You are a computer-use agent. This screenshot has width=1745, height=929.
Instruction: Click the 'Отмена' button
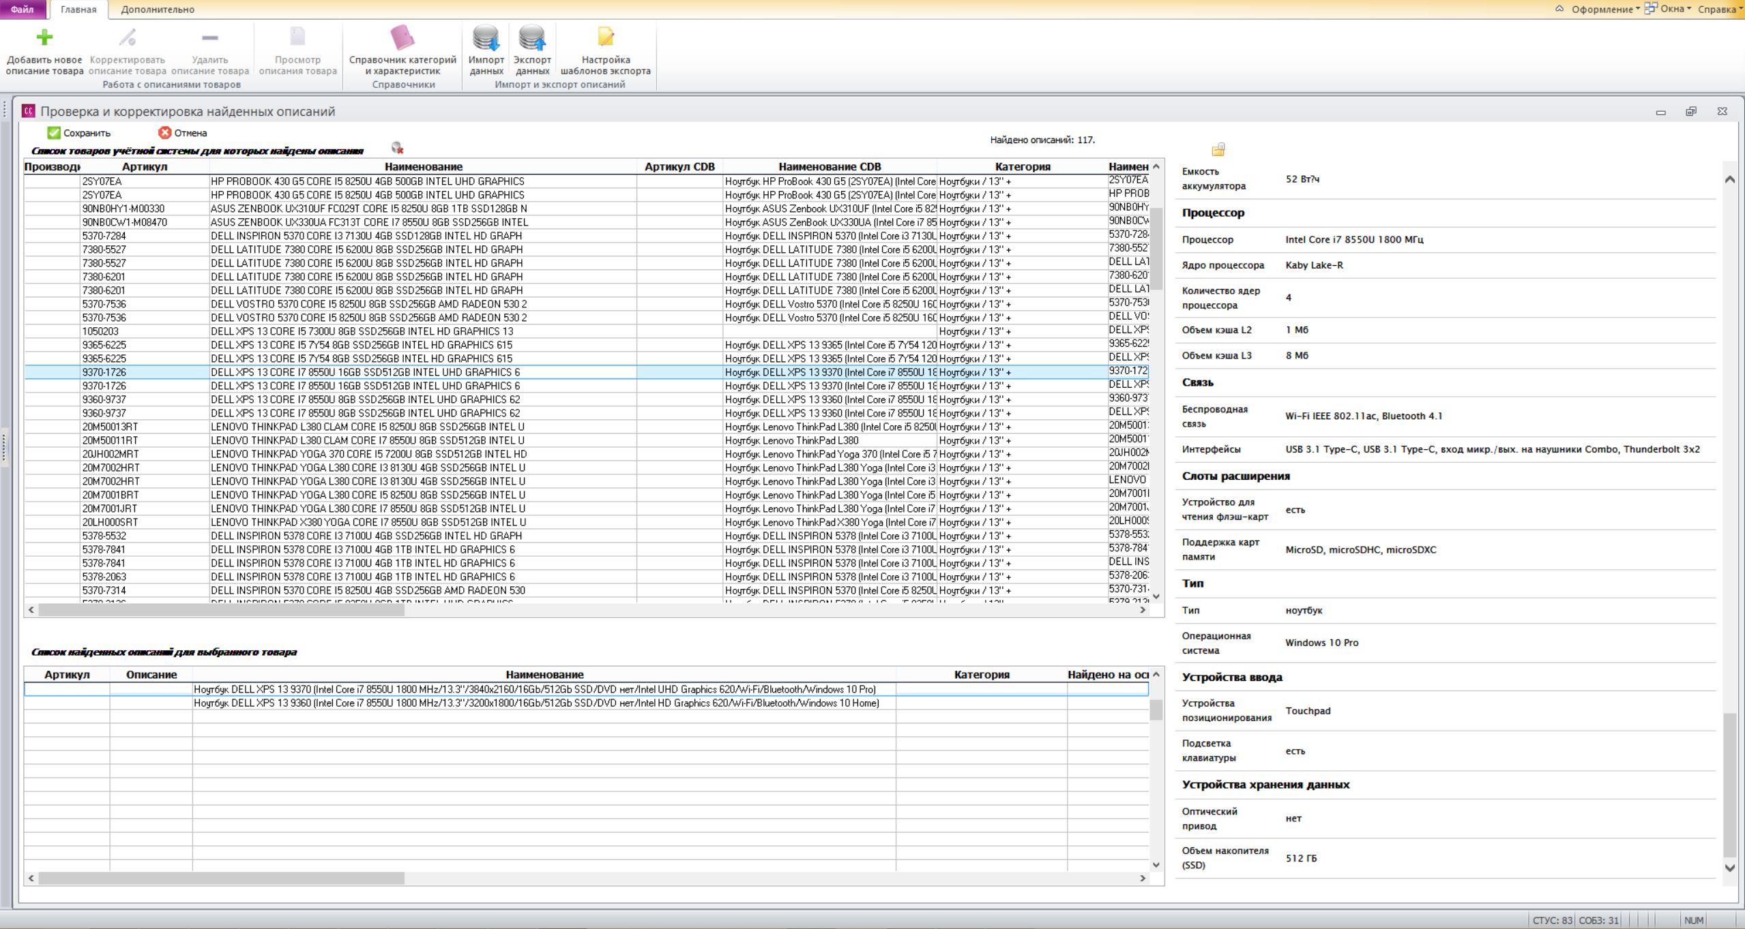[x=183, y=133]
